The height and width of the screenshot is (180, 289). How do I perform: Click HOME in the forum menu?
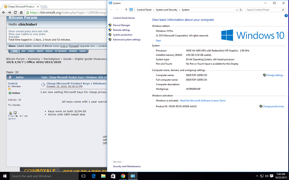tap(15, 51)
